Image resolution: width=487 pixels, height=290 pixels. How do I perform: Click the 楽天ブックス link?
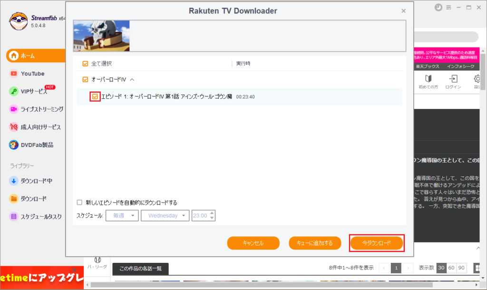(428, 67)
